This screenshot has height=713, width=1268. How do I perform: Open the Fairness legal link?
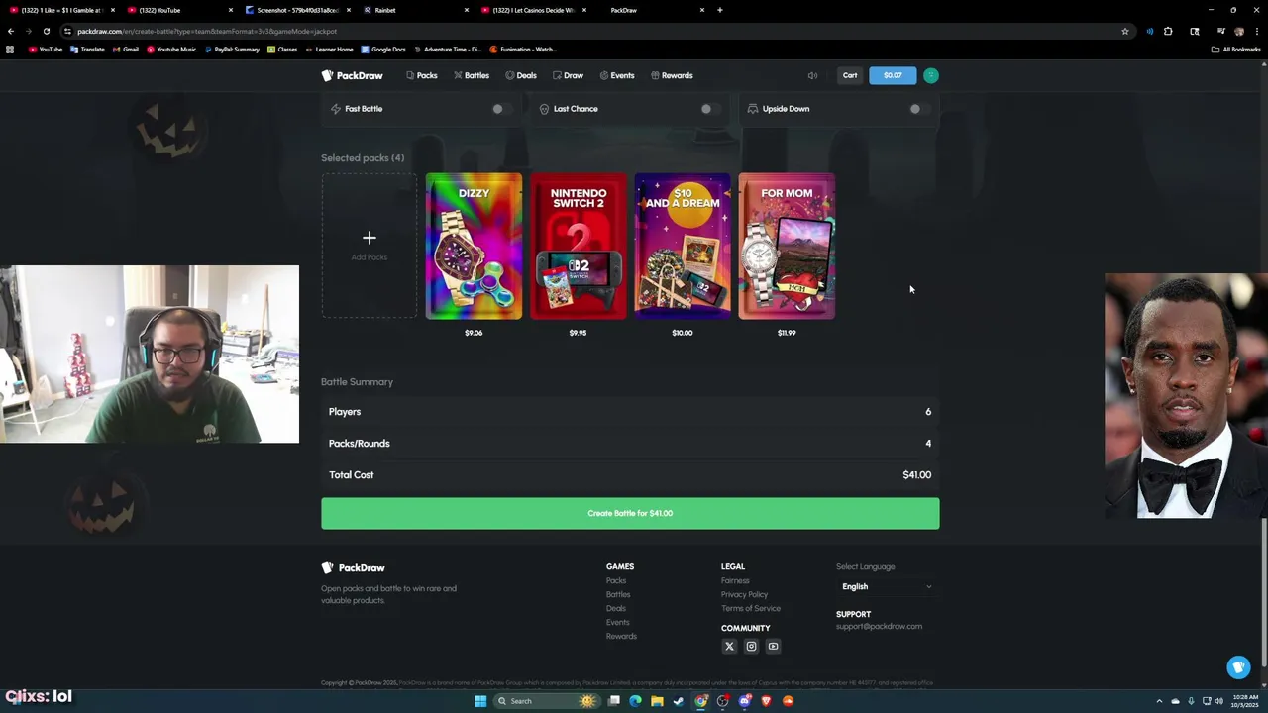[735, 580]
